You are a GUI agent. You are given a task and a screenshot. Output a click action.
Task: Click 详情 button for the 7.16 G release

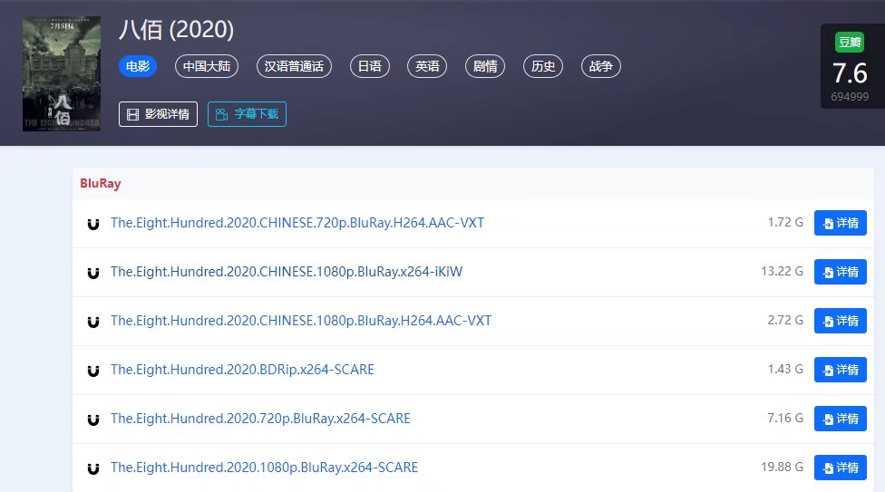[x=840, y=419]
